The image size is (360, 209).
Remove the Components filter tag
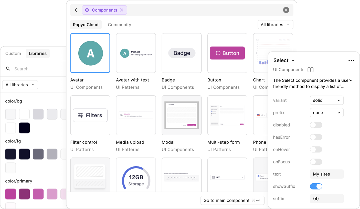122,10
